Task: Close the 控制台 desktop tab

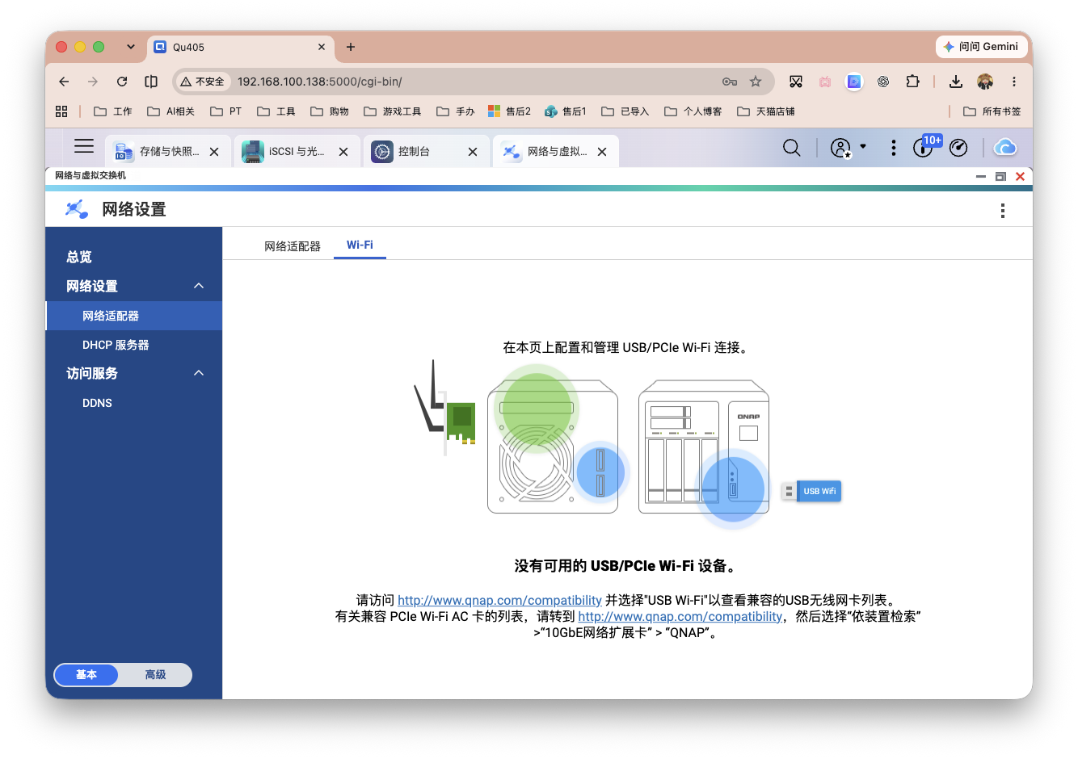Action: pyautogui.click(x=473, y=152)
